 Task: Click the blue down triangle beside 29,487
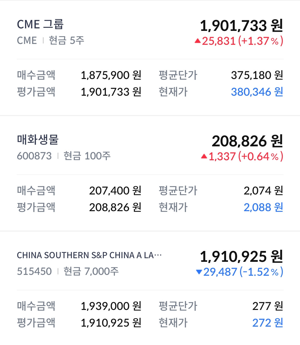coord(199,272)
